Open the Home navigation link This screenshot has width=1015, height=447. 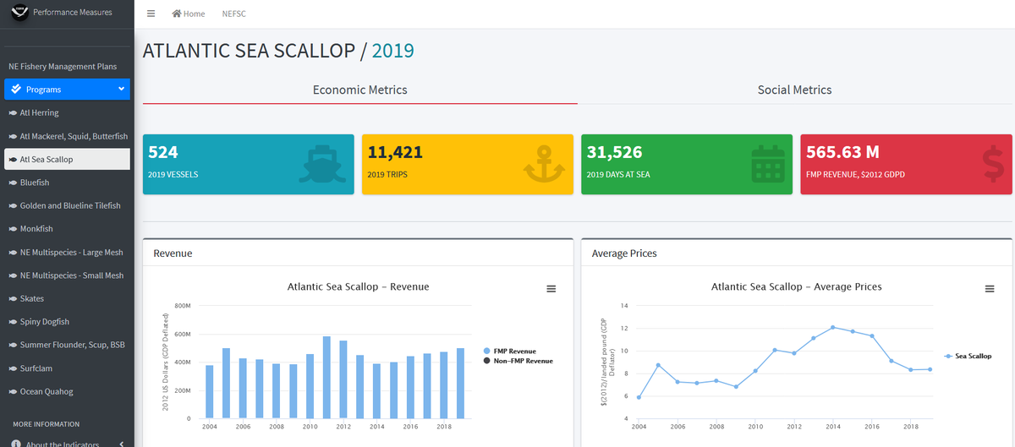point(188,14)
